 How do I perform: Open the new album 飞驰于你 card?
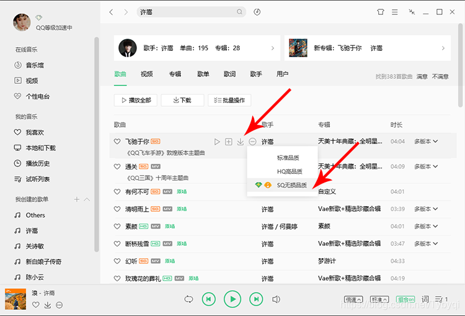point(368,48)
